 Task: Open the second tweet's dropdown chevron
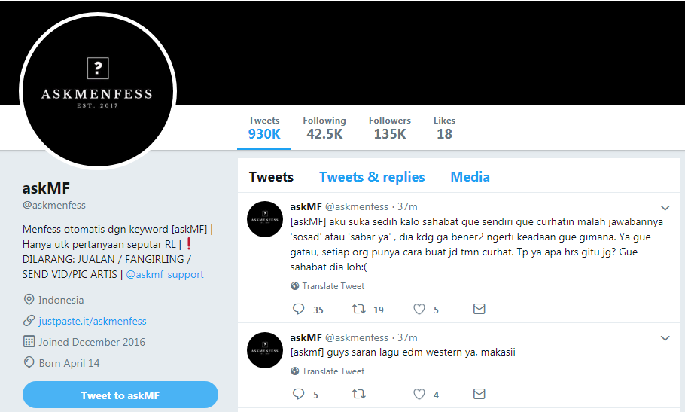click(x=665, y=338)
